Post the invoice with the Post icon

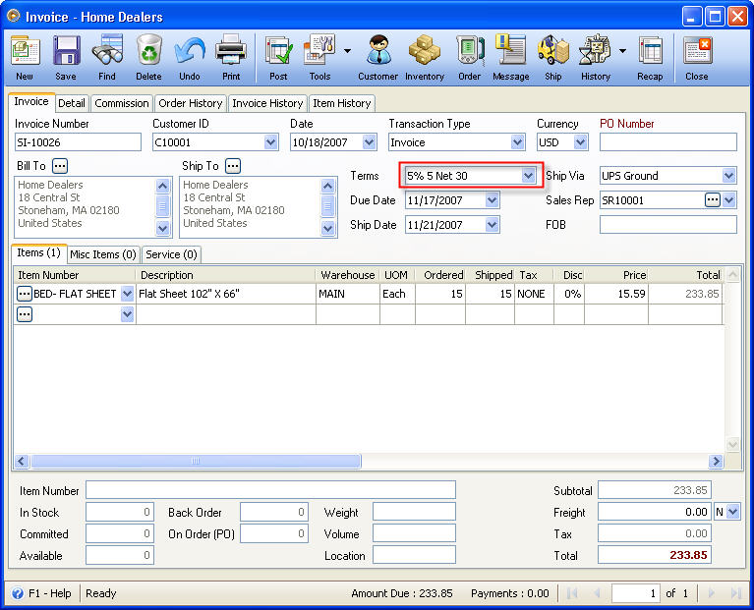pyautogui.click(x=278, y=58)
